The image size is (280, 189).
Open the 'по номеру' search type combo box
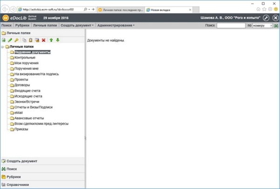point(262,26)
